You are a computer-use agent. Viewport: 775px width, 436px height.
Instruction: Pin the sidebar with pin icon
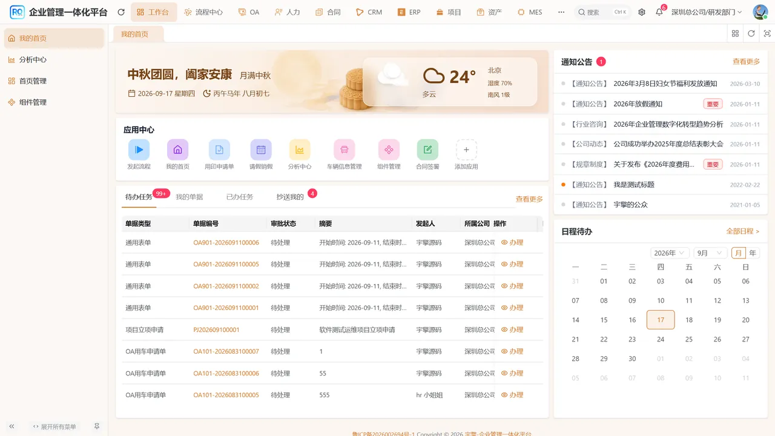coord(97,426)
